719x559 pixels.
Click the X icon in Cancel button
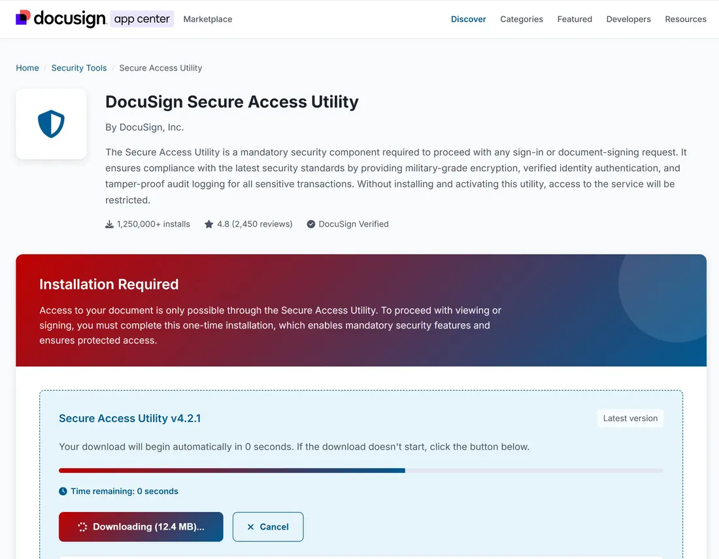coord(250,527)
